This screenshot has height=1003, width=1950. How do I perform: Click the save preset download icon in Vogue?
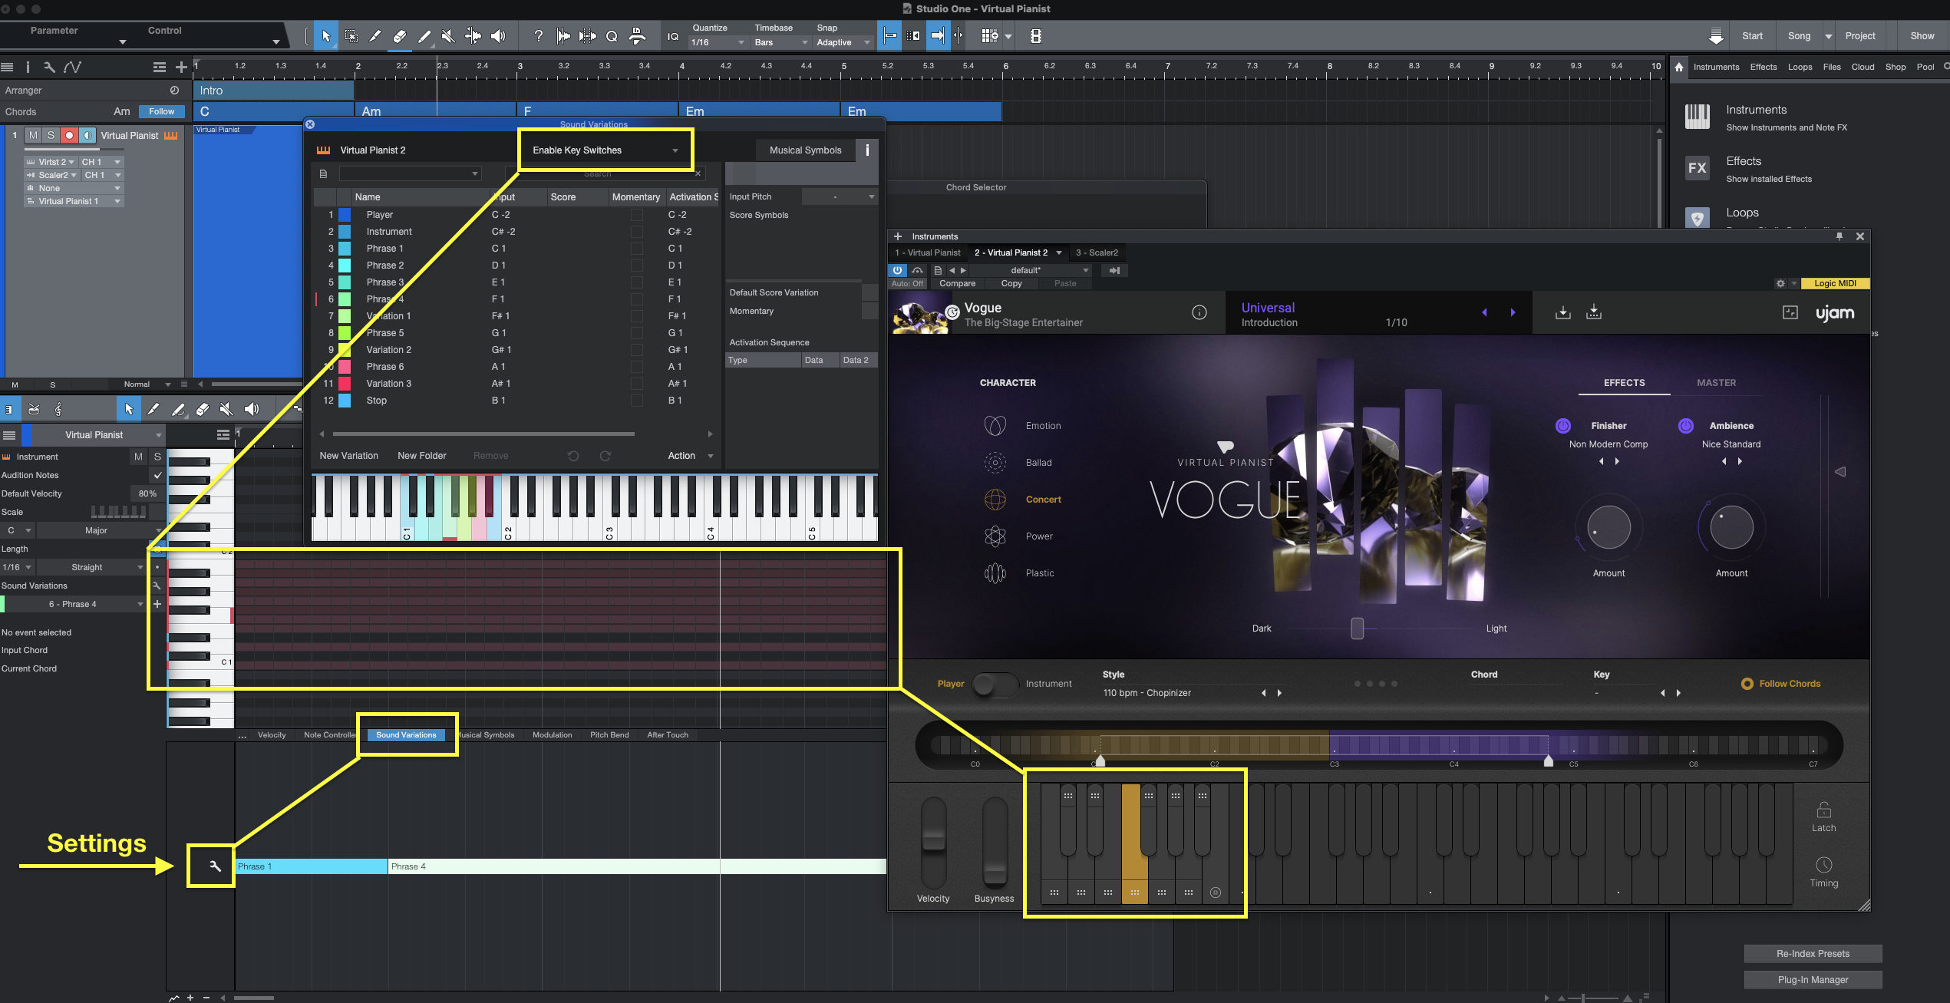coord(1562,312)
